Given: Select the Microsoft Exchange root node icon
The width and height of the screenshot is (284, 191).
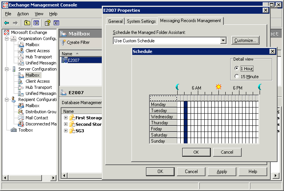Looking at the screenshot, I should (x=6, y=32).
